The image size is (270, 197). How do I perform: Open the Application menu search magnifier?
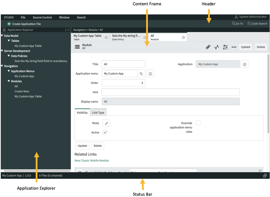[x=141, y=73]
